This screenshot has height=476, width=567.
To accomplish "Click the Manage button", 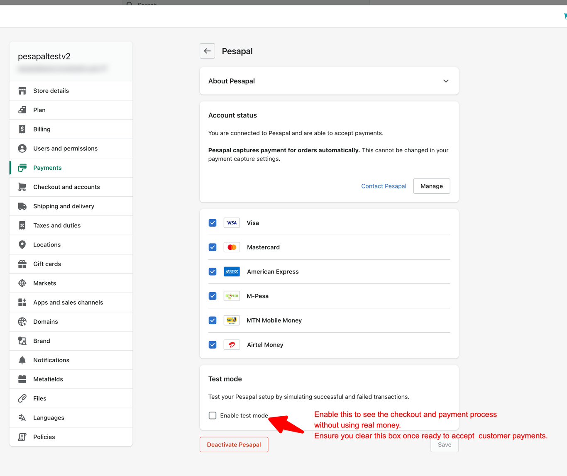I will tap(432, 186).
